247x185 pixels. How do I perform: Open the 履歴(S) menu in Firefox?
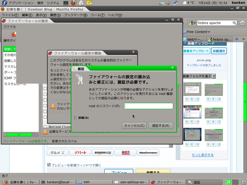55,15
